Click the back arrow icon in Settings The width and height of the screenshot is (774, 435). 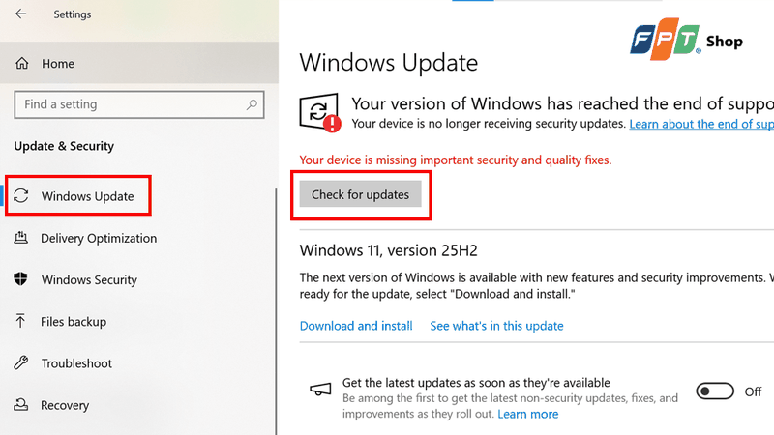[20, 14]
